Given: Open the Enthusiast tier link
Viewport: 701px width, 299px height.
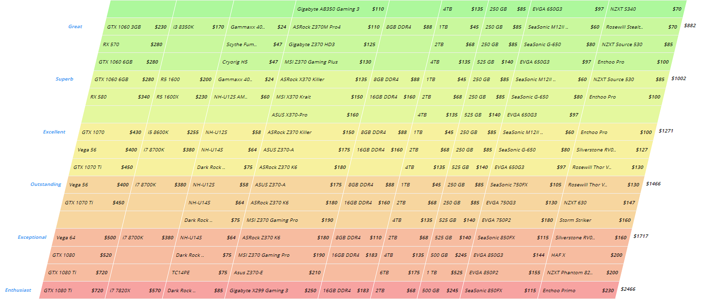Looking at the screenshot, I should coord(18,290).
